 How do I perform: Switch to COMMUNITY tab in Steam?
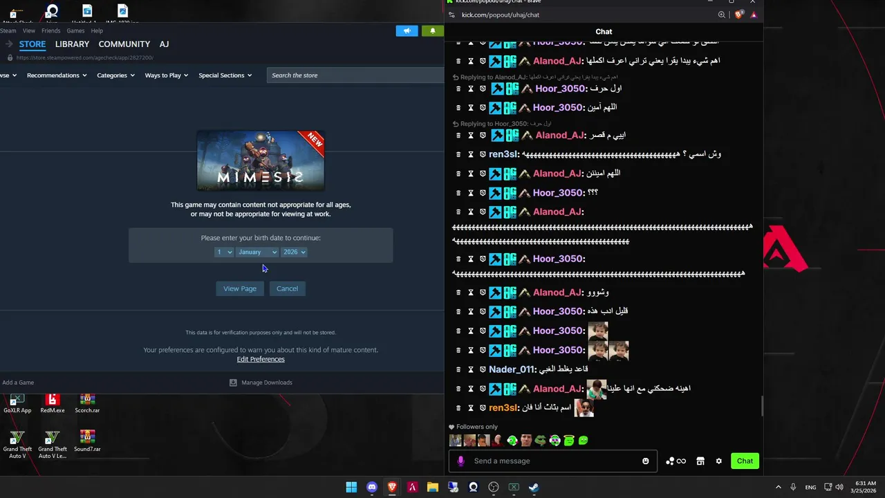coord(124,44)
